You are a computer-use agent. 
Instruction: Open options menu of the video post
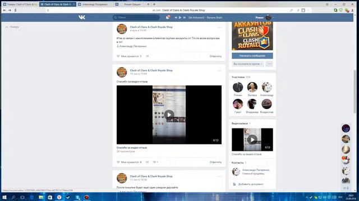(219, 71)
